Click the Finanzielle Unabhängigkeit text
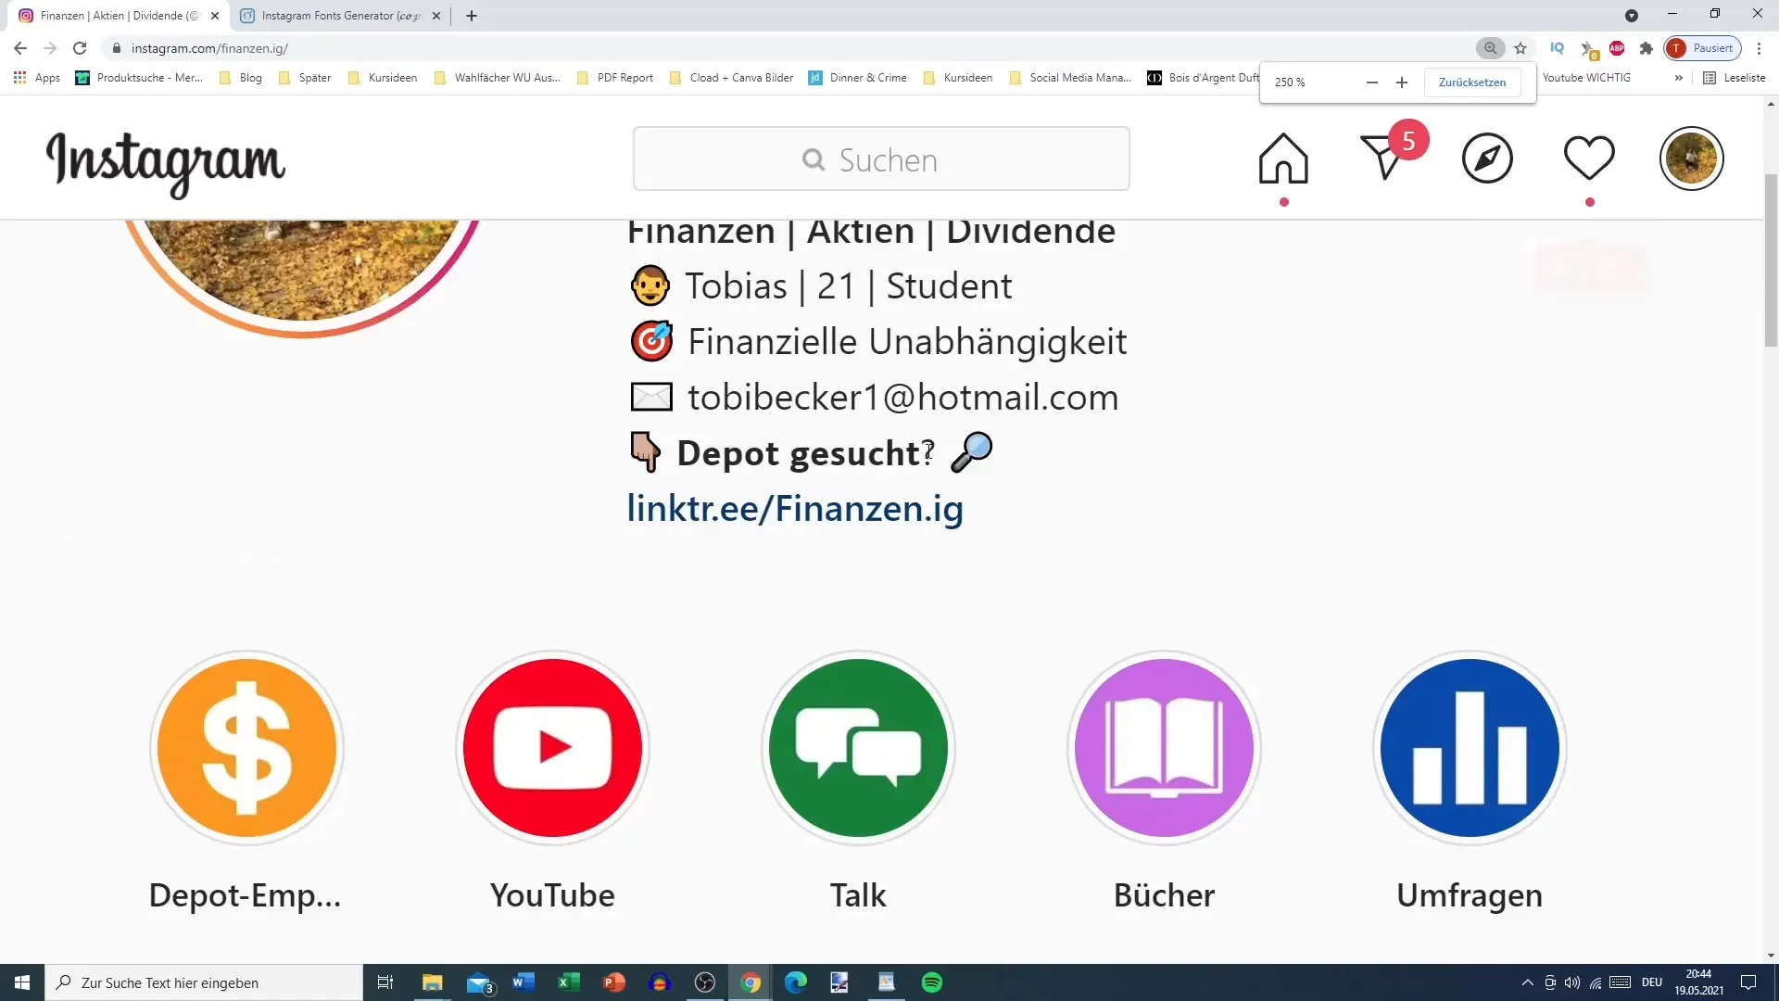The height and width of the screenshot is (1001, 1779). coord(907,342)
